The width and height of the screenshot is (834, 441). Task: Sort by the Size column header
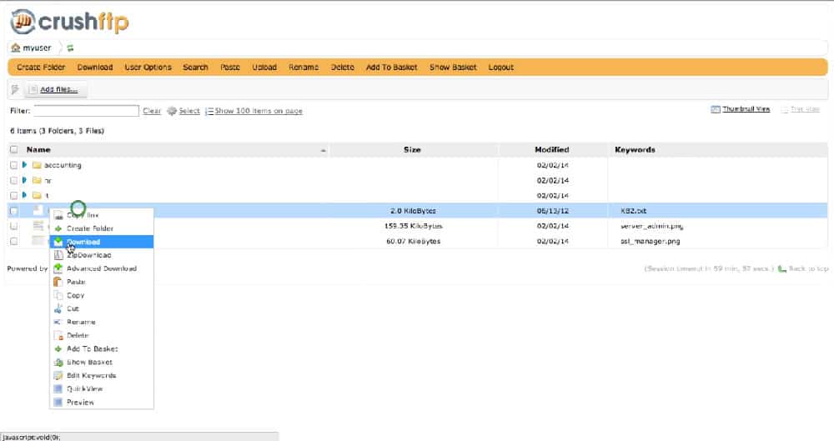pyautogui.click(x=412, y=150)
